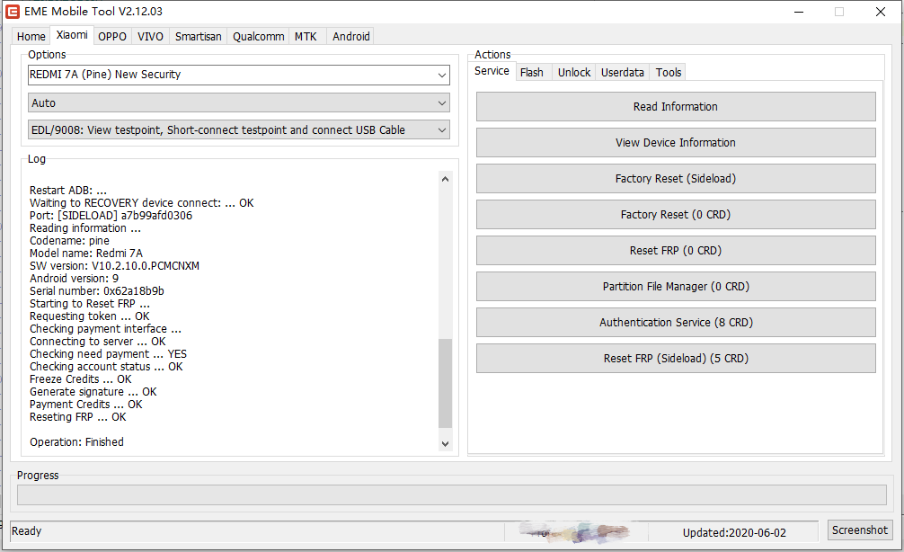Click 'Reseting FRP ... OK' log line
This screenshot has width=904, height=552.
tap(78, 417)
